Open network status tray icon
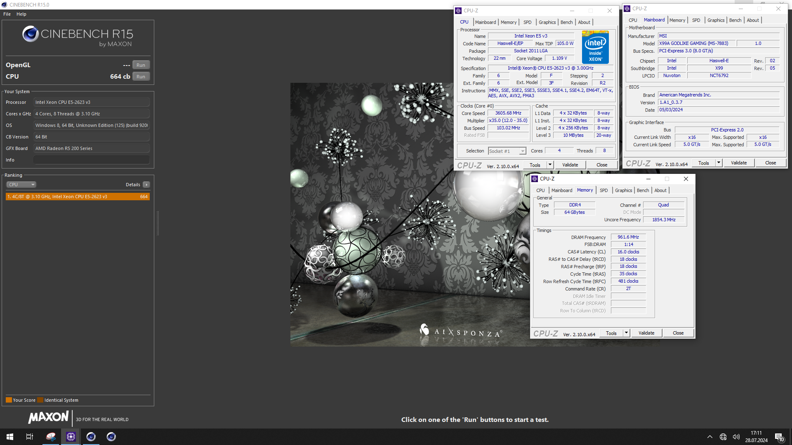 [x=723, y=437]
